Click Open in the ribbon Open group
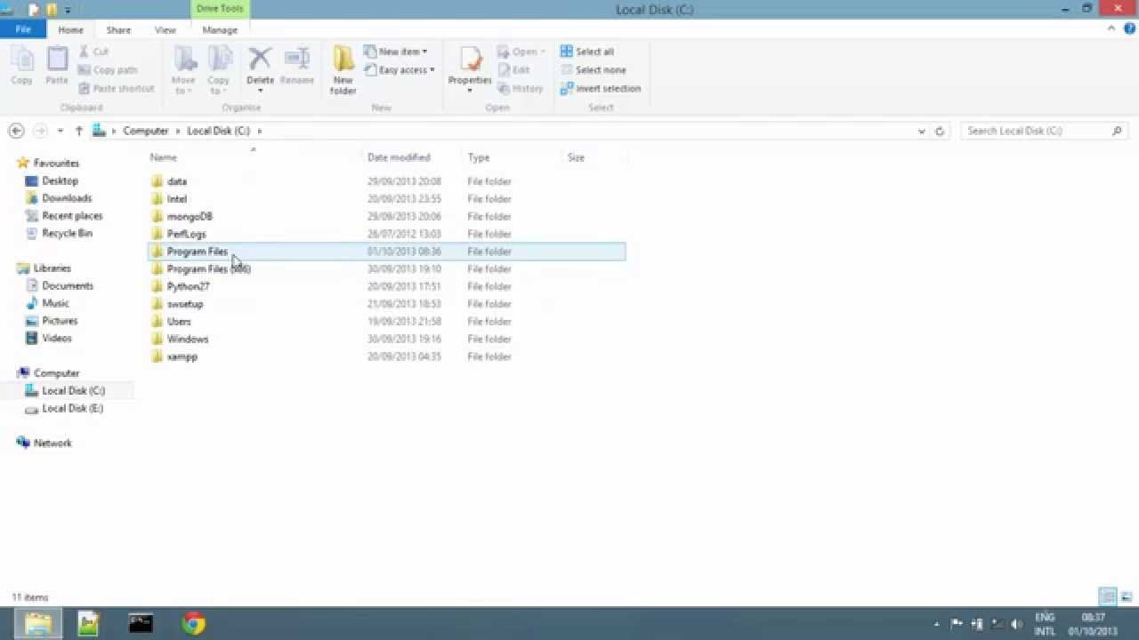This screenshot has width=1139, height=640. tap(521, 52)
